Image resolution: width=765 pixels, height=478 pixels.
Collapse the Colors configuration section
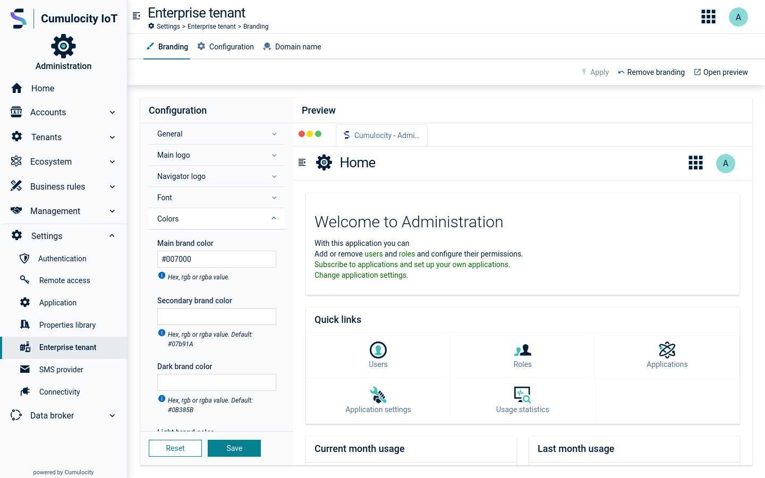[217, 219]
